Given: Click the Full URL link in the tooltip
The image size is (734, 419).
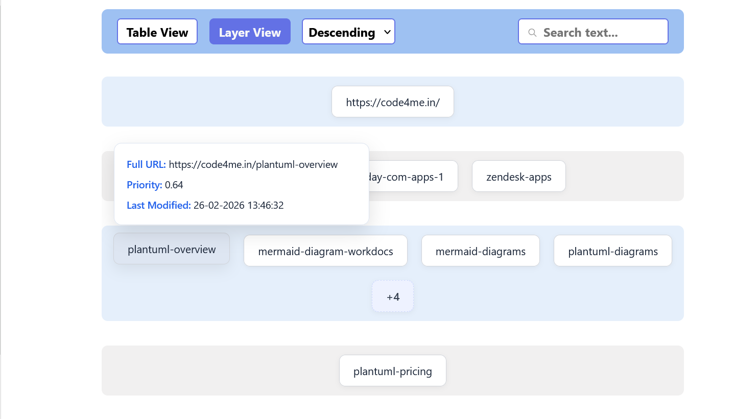Looking at the screenshot, I should pos(146,164).
